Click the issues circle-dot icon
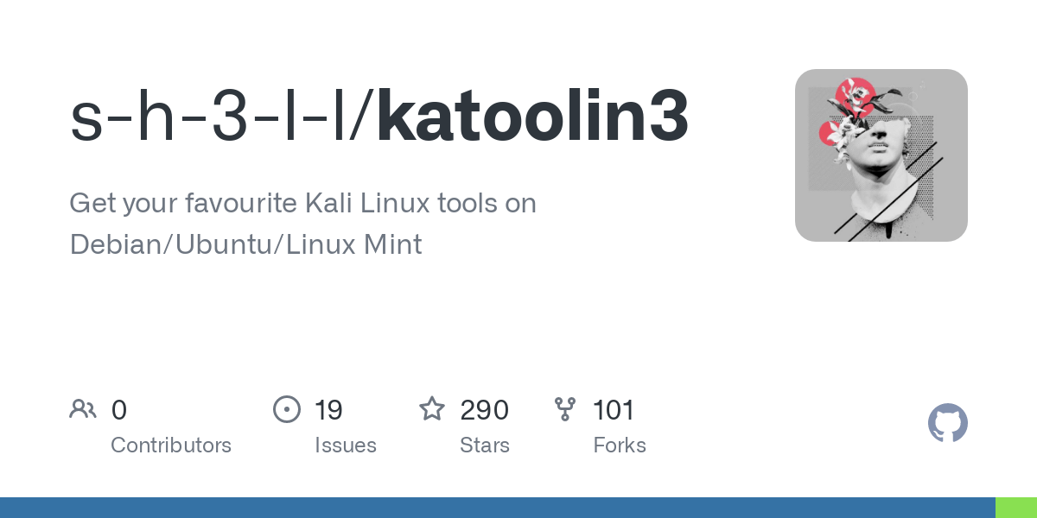The width and height of the screenshot is (1037, 518). coord(287,409)
